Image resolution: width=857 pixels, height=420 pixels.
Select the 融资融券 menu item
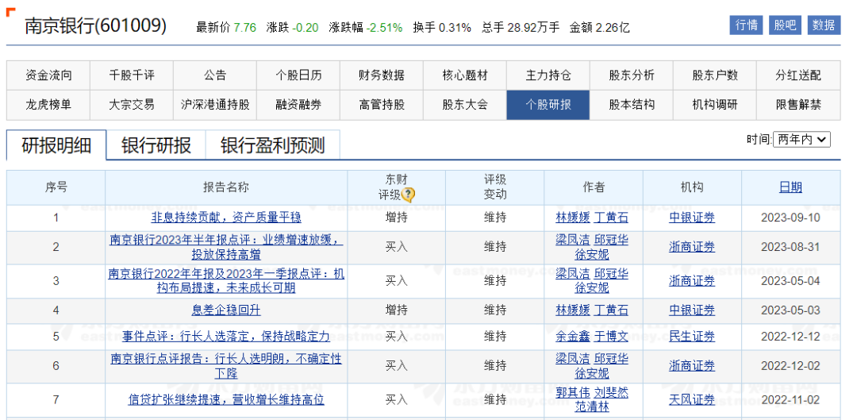(298, 105)
